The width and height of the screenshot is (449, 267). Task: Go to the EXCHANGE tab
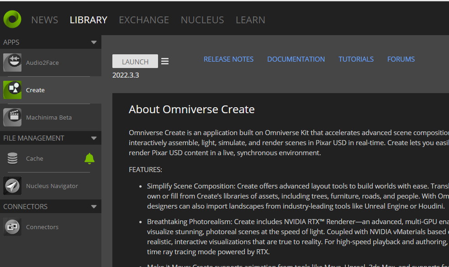coord(144,20)
